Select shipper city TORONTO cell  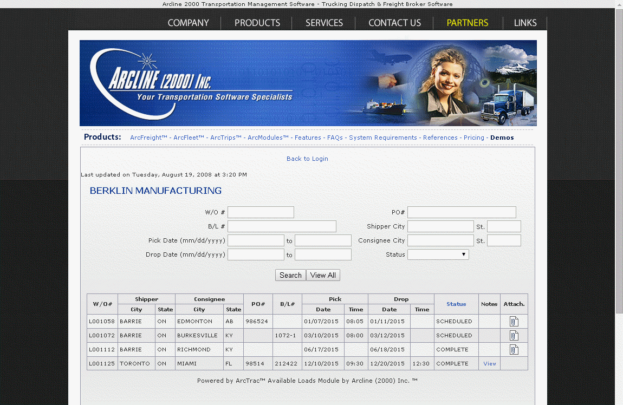[137, 363]
